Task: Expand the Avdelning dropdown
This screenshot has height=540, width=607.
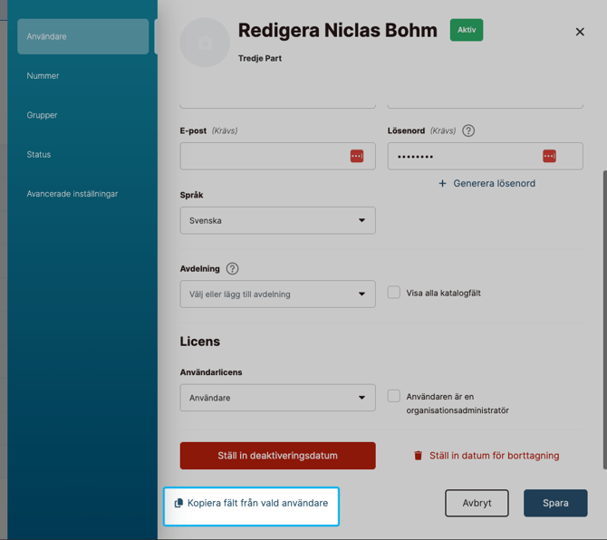Action: click(x=277, y=294)
